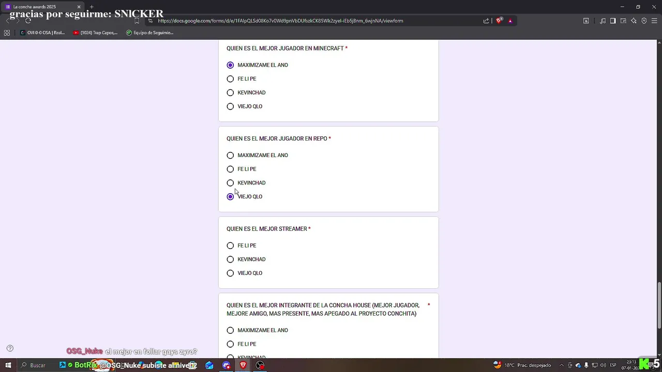Open the Leo AI sparkle icon

click(x=634, y=21)
